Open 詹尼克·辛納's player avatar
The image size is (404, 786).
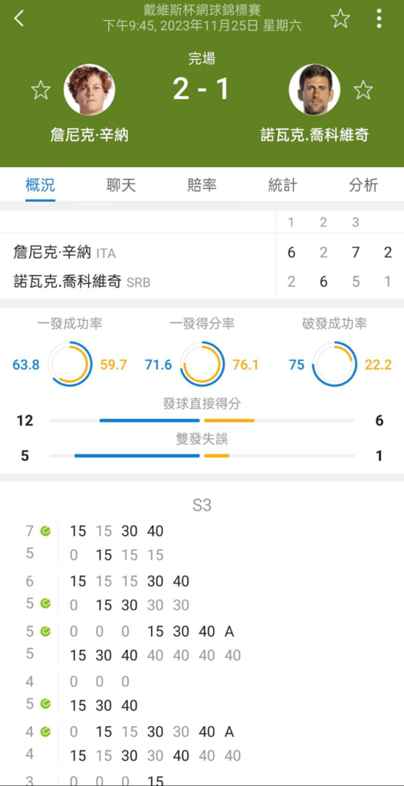pyautogui.click(x=90, y=90)
